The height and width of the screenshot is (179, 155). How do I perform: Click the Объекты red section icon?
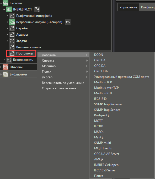click(x=5, y=67)
